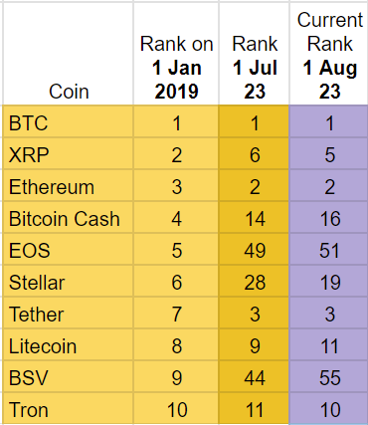The height and width of the screenshot is (425, 368).
Task: Click the Litecoin cell
Action: tap(69, 344)
